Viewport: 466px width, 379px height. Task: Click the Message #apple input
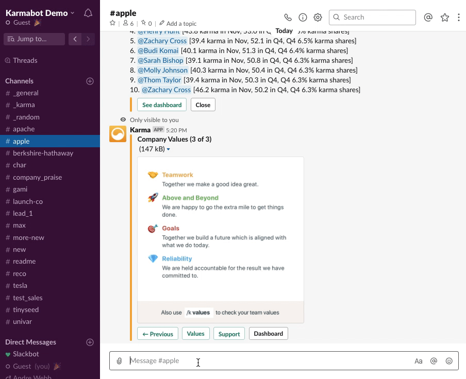268,361
